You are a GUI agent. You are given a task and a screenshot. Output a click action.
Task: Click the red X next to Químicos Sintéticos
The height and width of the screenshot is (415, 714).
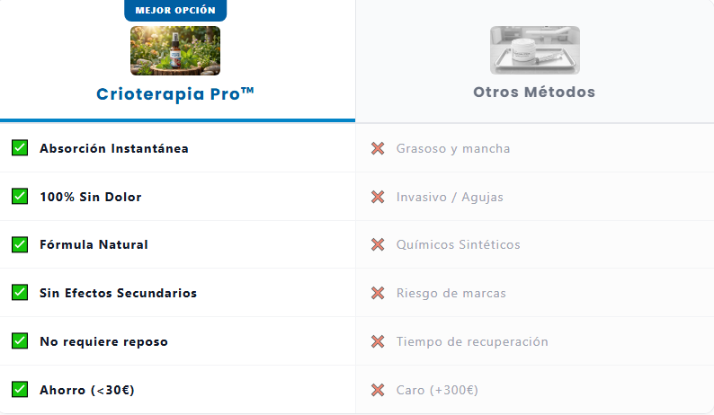pos(378,245)
